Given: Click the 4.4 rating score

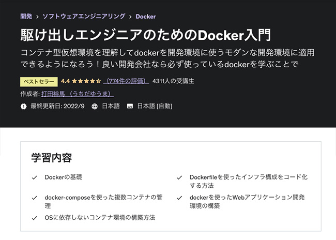Looking at the screenshot, I should [x=65, y=81].
